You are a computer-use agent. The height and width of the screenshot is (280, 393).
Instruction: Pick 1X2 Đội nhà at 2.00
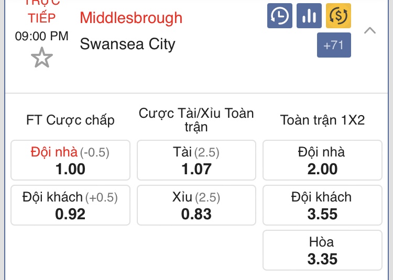click(x=323, y=160)
